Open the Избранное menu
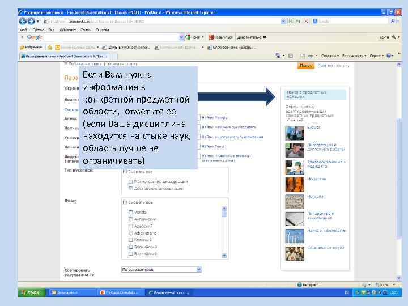Screen dimensions: 408x306 (67, 30)
